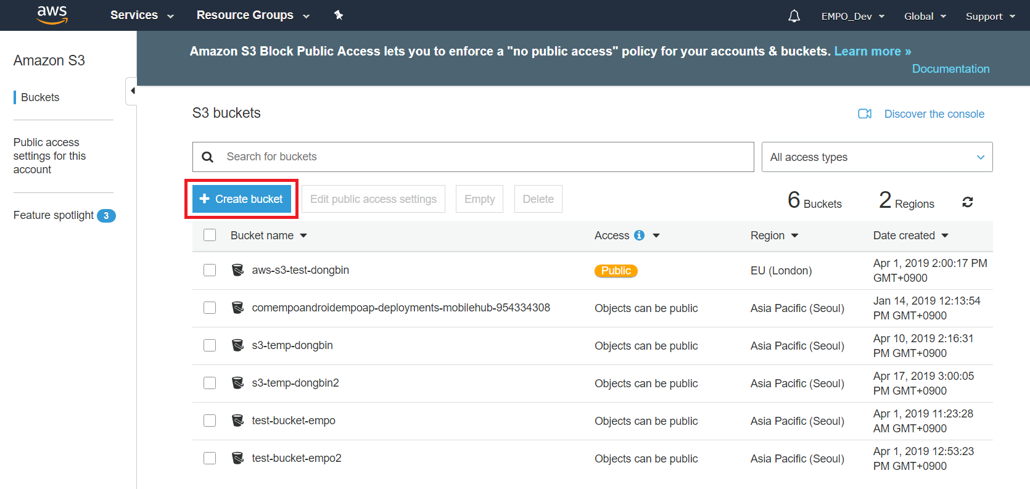
Task: Open bucket s3-temp-dongbin
Action: (292, 345)
